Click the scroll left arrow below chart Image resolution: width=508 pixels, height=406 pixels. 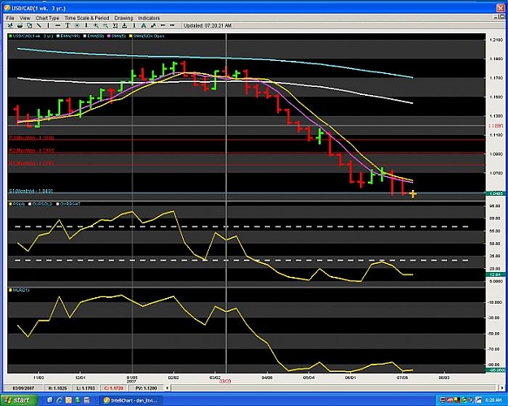[x=167, y=388]
